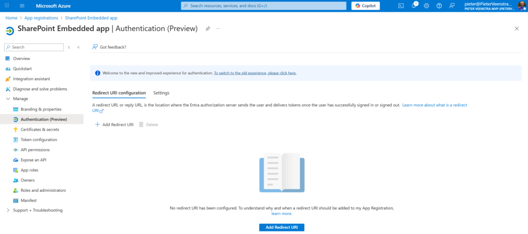The width and height of the screenshot is (528, 234).
Task: Close the Authentication blade
Action: [x=517, y=28]
